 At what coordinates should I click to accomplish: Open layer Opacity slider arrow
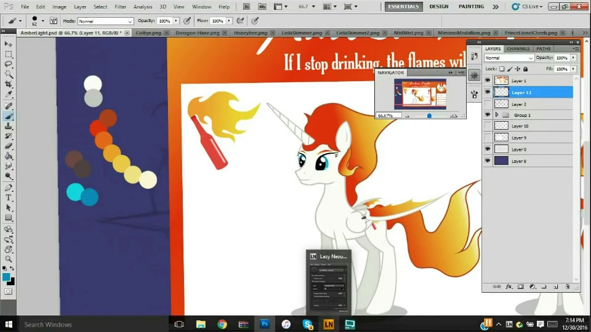coord(573,58)
